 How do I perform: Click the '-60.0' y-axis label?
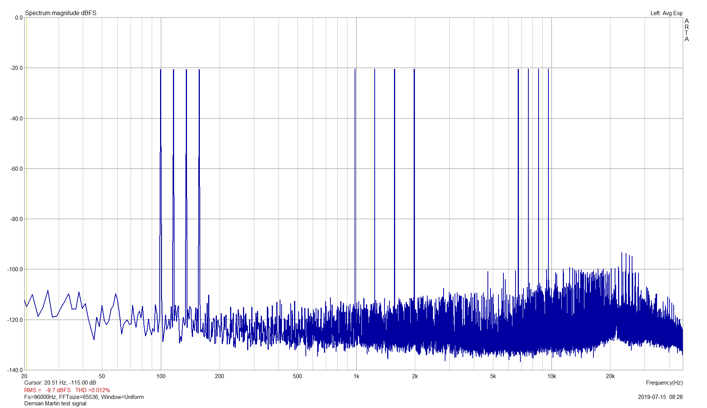click(17, 169)
